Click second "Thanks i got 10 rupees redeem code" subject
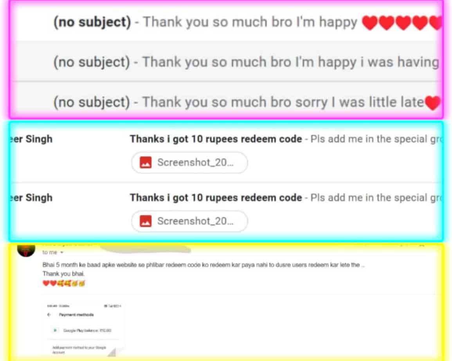Viewport: 452px width, 361px height. coord(216,198)
